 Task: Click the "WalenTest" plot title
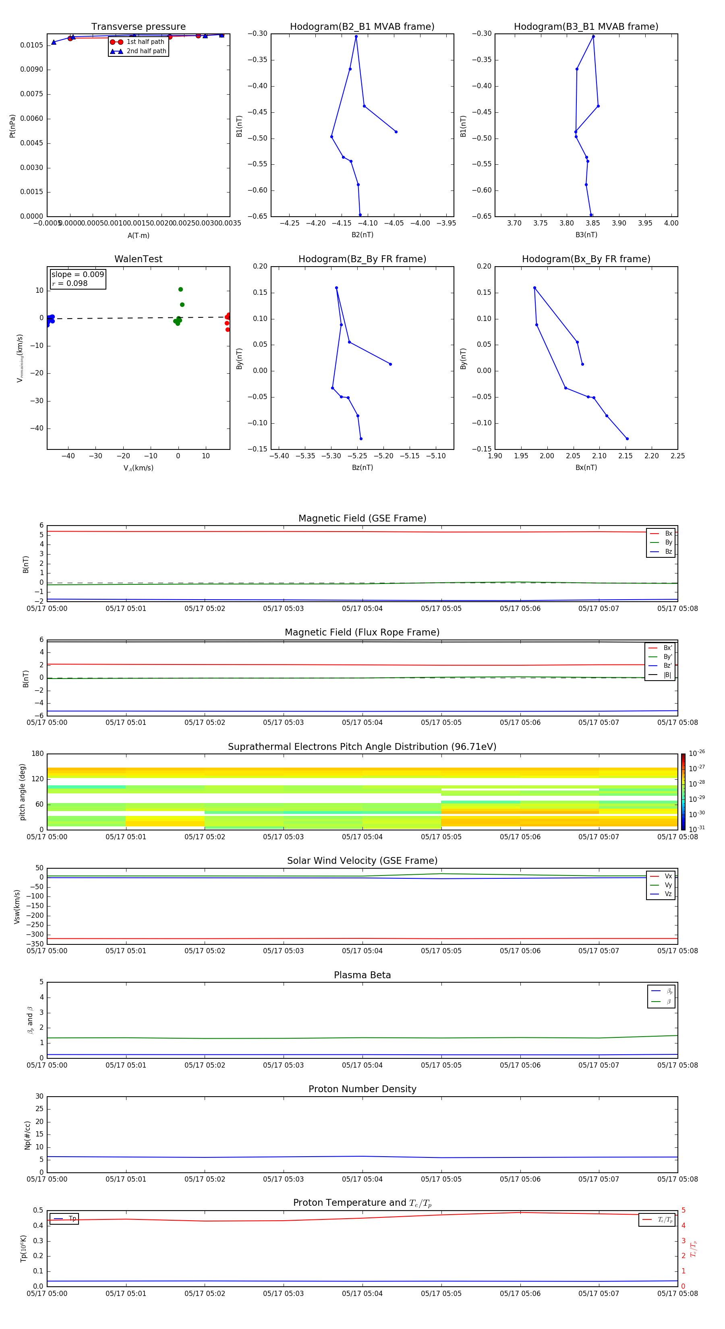138,259
